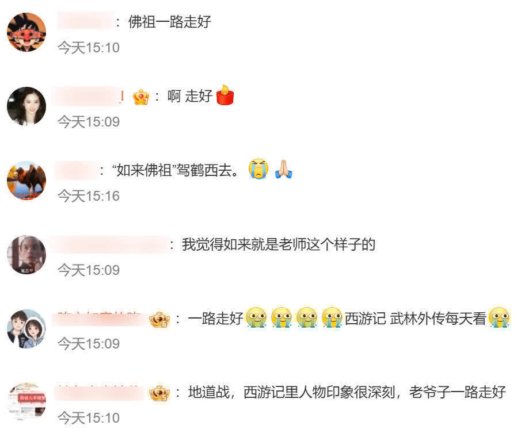
Task: Click the crown badge numbered 7
Action: tap(141, 97)
